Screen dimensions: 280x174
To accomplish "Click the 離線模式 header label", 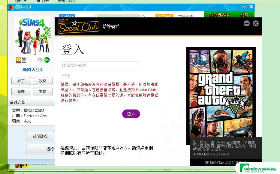I will pyautogui.click(x=111, y=26).
